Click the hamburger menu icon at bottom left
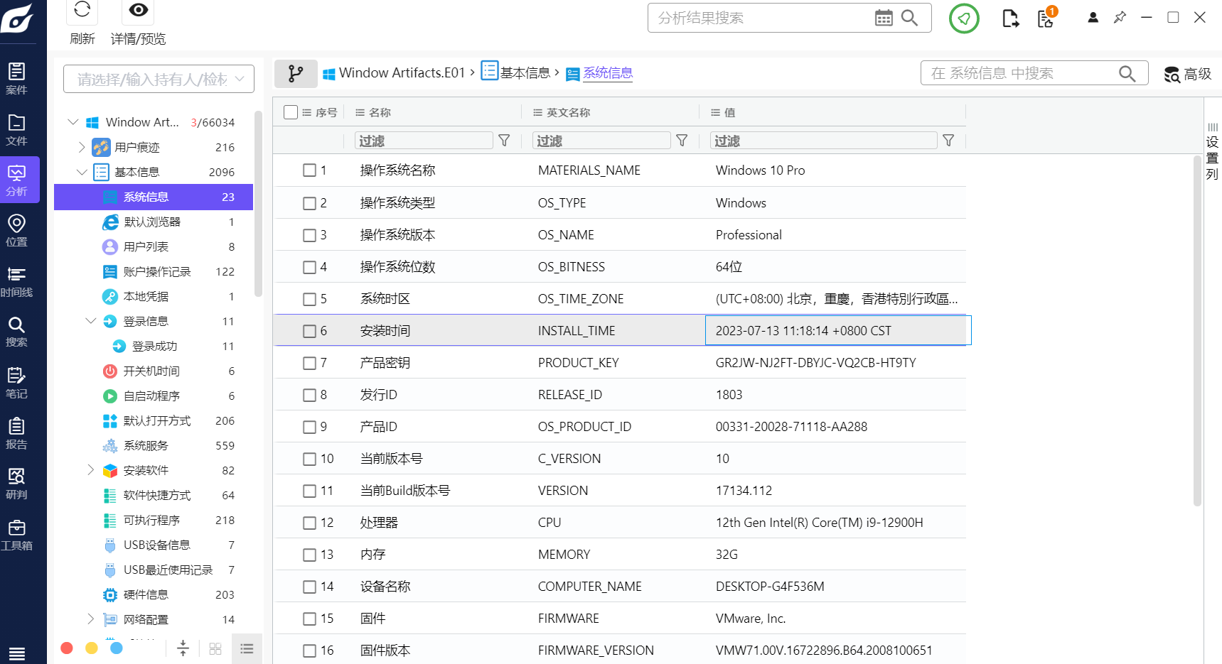This screenshot has width=1222, height=664. pyautogui.click(x=17, y=653)
